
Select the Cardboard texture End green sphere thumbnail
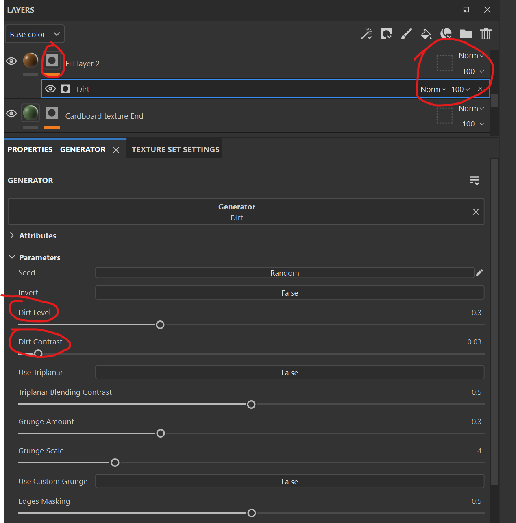point(30,113)
